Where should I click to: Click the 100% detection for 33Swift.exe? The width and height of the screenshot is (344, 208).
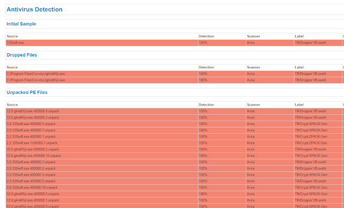(x=222, y=43)
